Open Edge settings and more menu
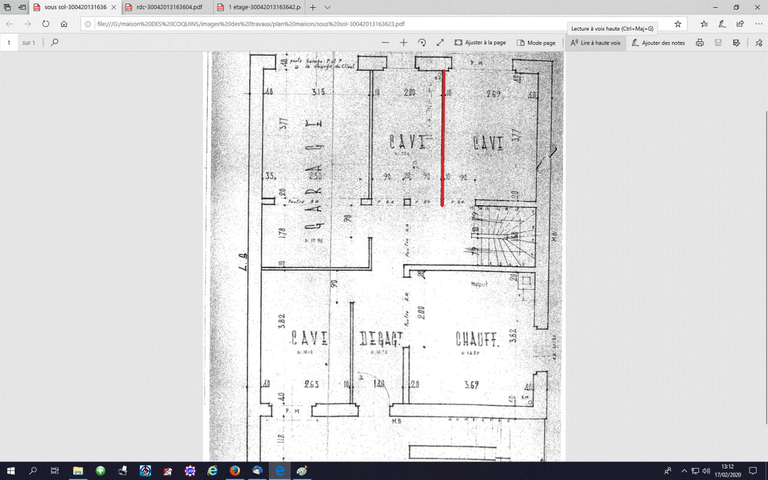768x480 pixels. tap(758, 24)
